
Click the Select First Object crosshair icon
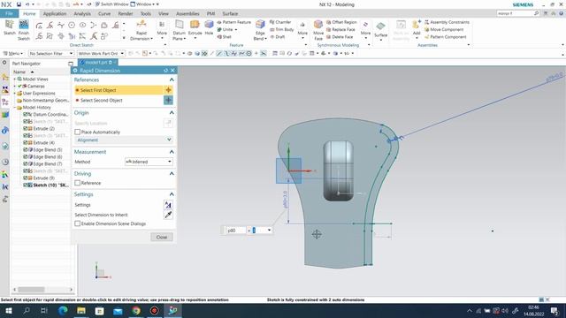click(168, 90)
